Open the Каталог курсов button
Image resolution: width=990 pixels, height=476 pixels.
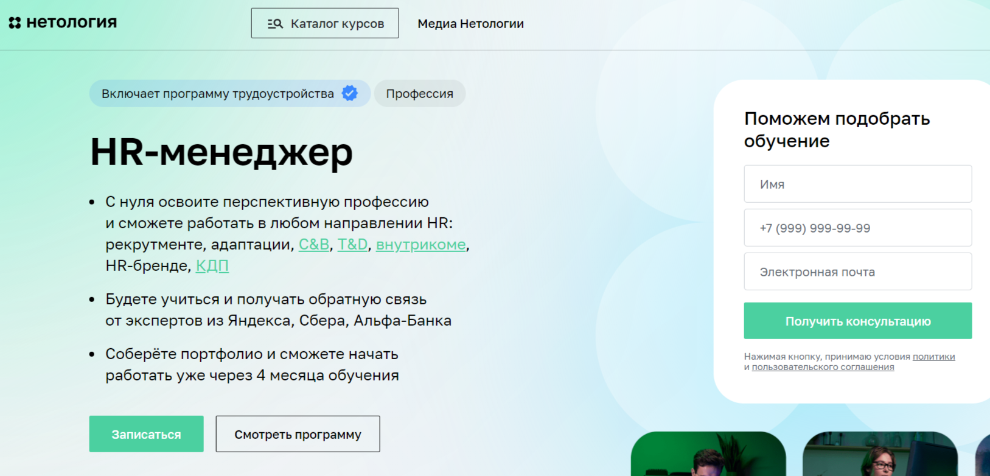pyautogui.click(x=325, y=23)
